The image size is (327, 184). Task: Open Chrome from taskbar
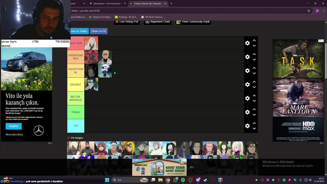(168, 180)
